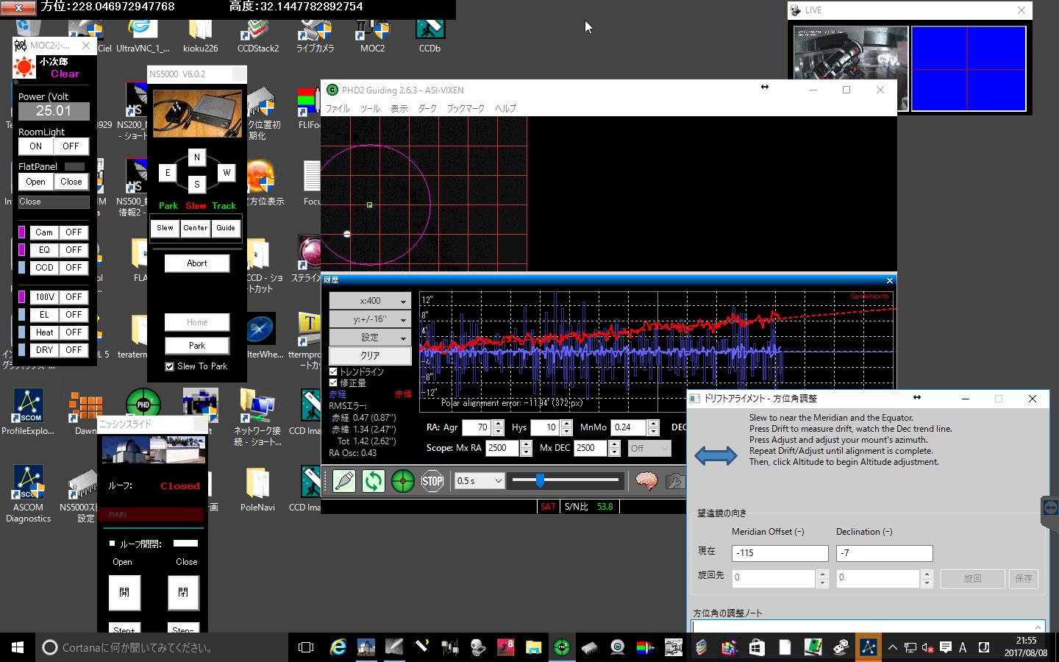Click the Declination 現在 field
Screen dimensions: 1059x662
tap(884, 553)
